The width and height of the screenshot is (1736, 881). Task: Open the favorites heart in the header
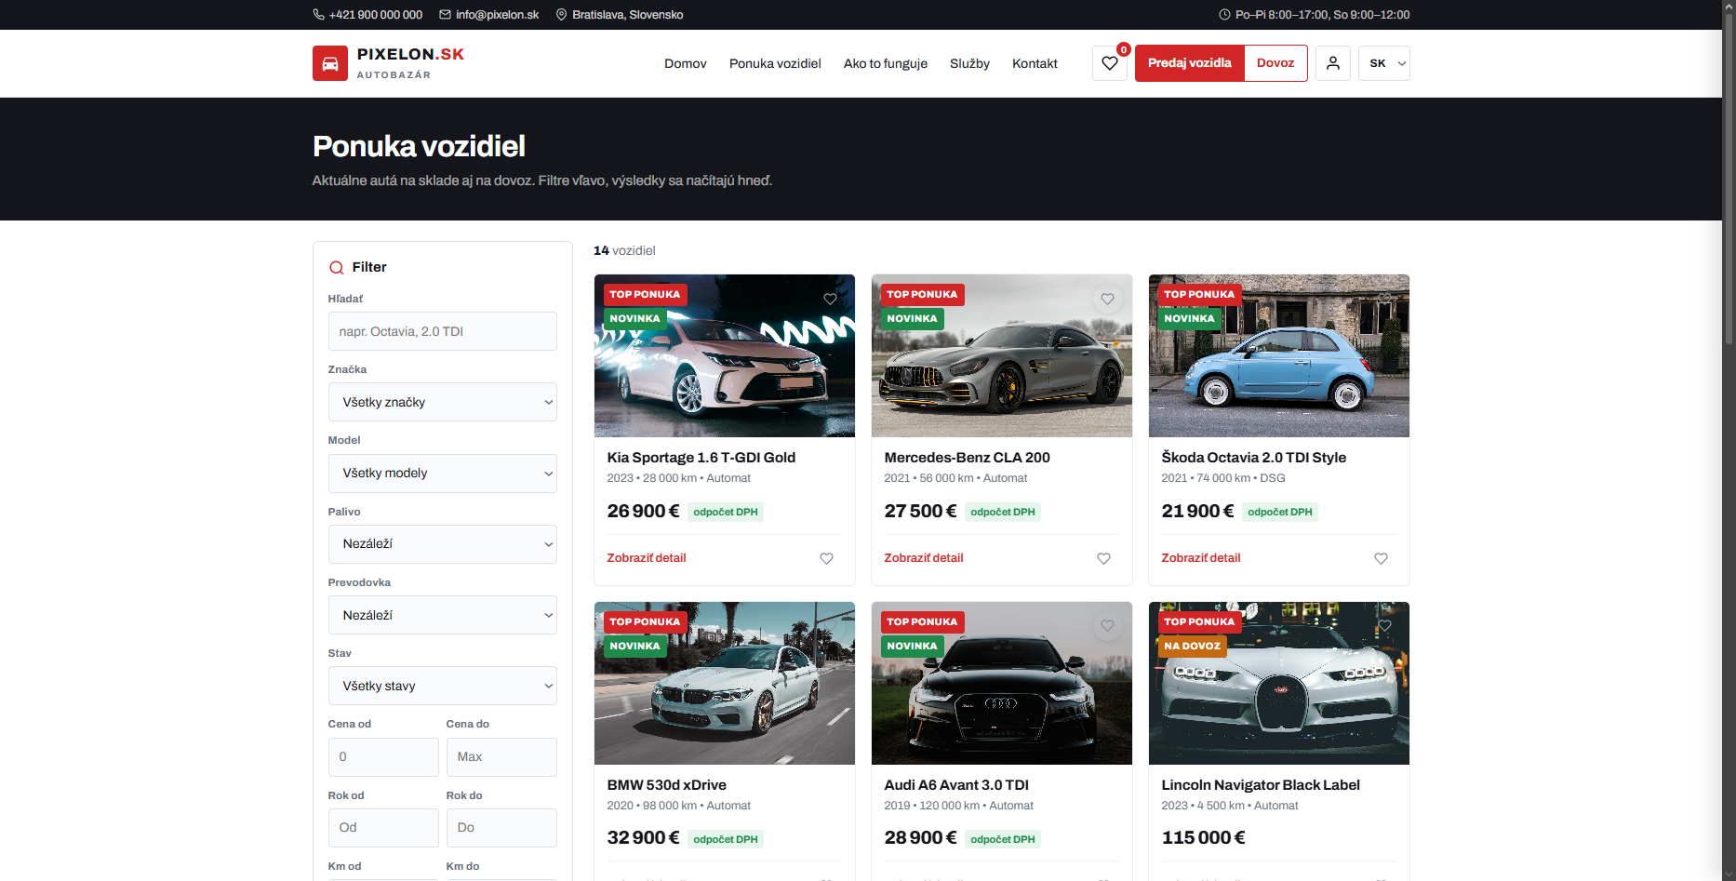1110,63
